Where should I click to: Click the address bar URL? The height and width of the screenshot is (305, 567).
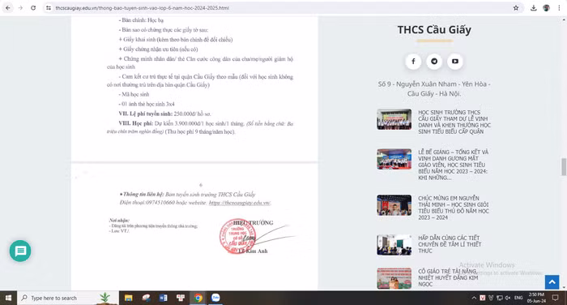[142, 7]
